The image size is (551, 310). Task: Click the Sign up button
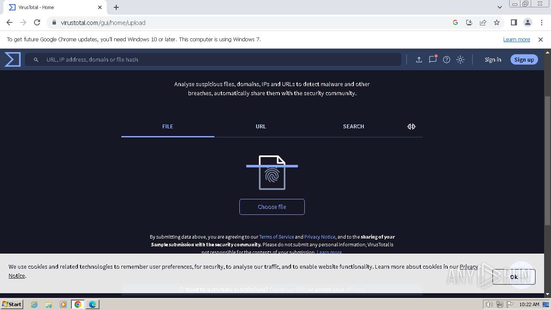pyautogui.click(x=524, y=60)
